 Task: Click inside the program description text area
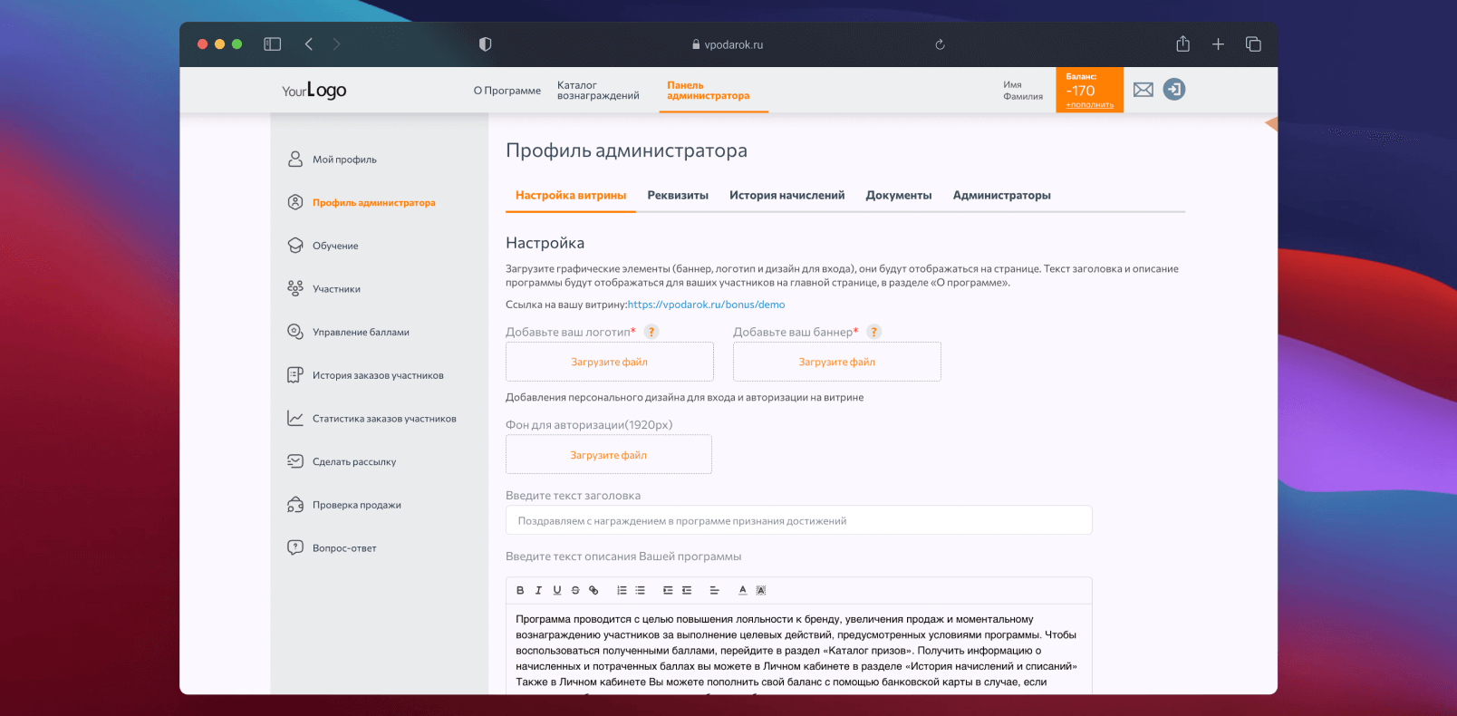[x=799, y=650]
